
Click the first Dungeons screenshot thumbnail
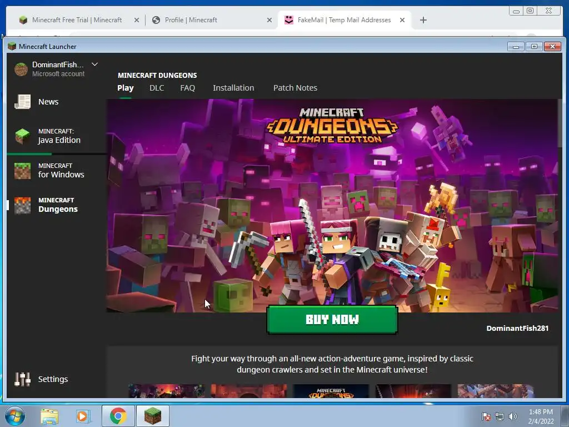point(167,391)
